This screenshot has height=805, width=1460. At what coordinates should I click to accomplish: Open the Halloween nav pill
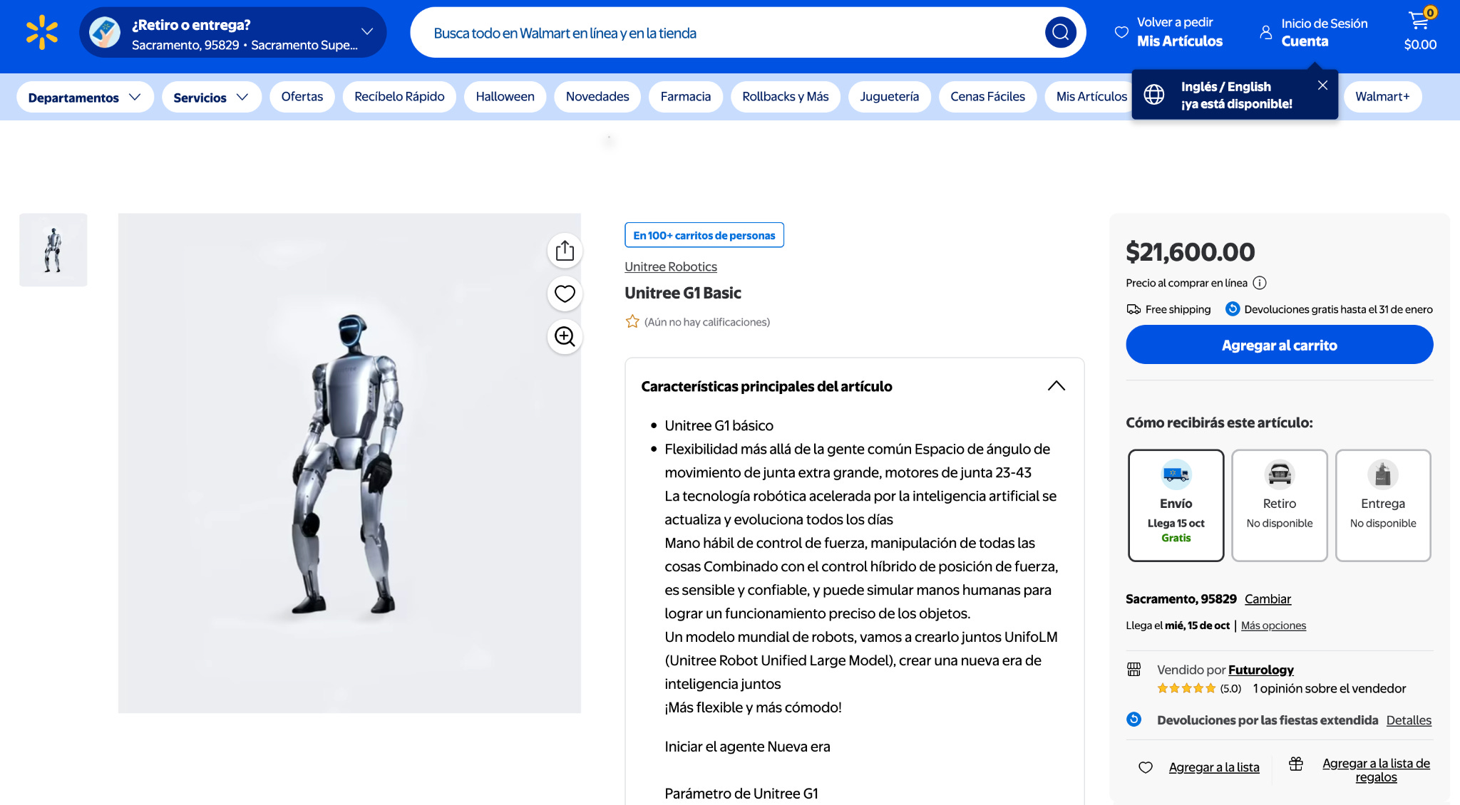tap(505, 97)
